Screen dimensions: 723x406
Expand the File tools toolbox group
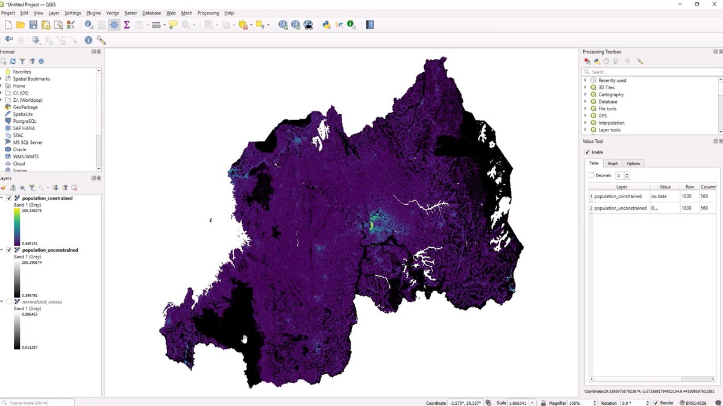click(586, 109)
